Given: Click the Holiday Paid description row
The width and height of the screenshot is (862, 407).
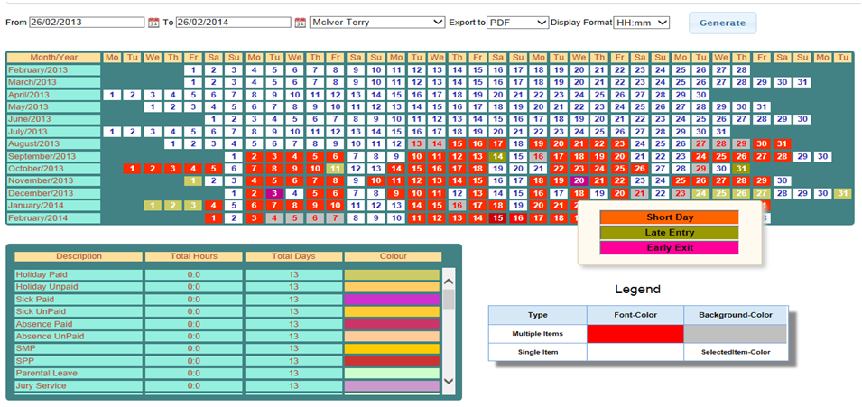Looking at the screenshot, I should [x=79, y=274].
